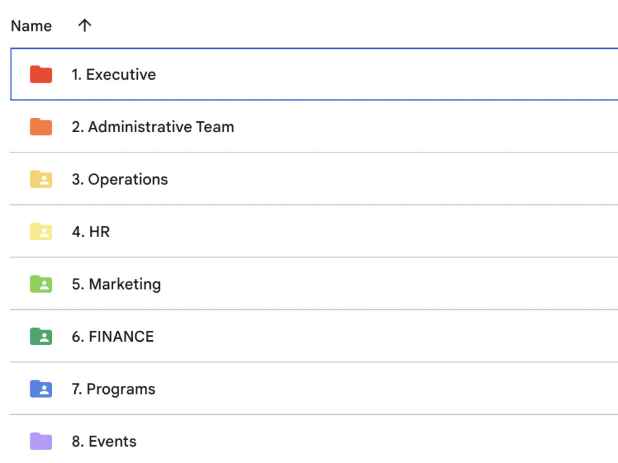Click the red Executive folder icon
This screenshot has height=463, width=618.
pos(41,75)
